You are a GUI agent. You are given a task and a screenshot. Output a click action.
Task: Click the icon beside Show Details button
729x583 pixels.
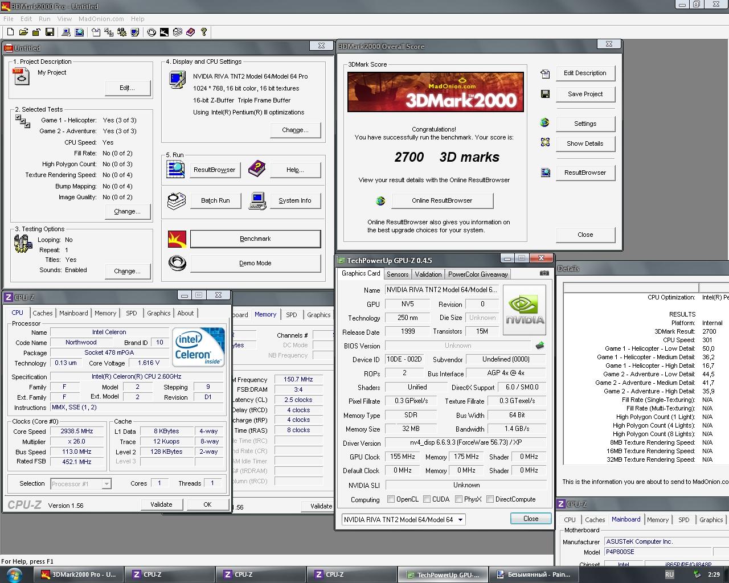[545, 142]
